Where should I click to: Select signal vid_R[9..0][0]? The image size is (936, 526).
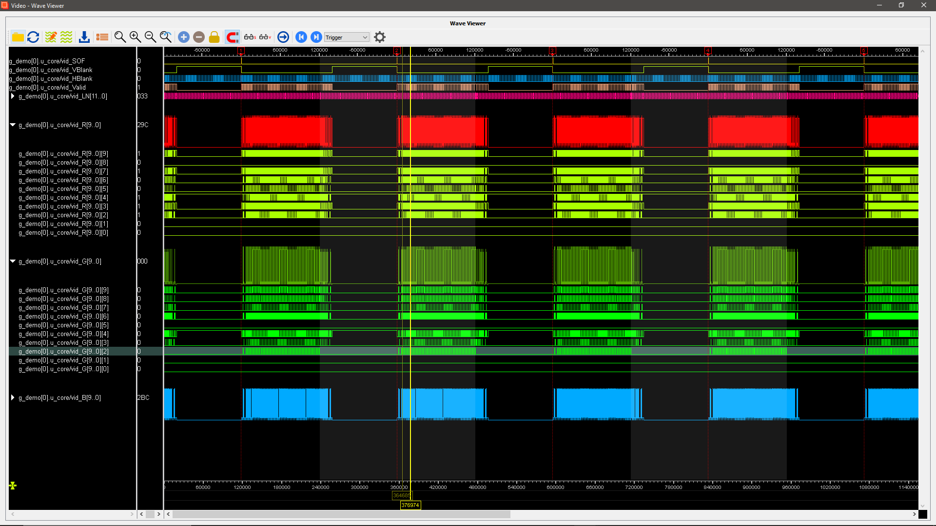63,233
